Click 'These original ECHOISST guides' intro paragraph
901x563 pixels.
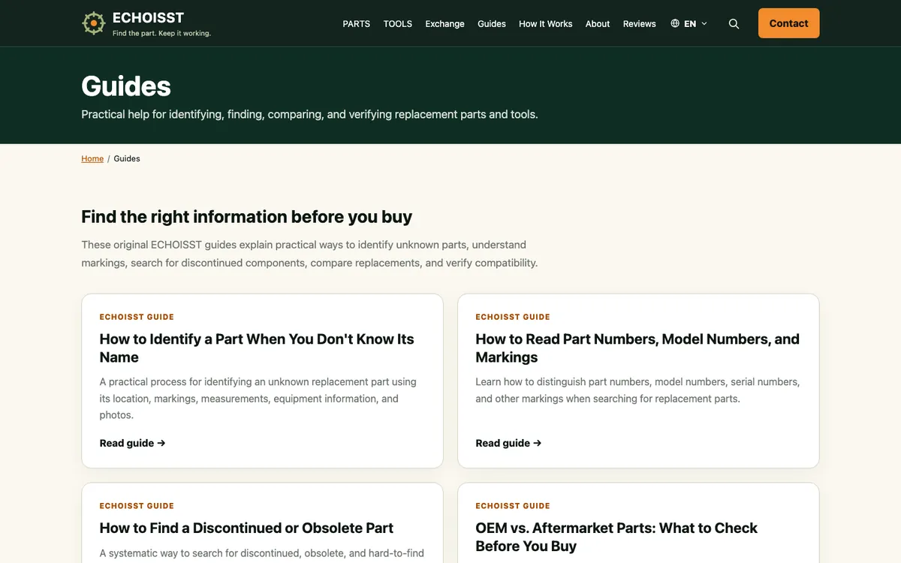[x=309, y=254]
